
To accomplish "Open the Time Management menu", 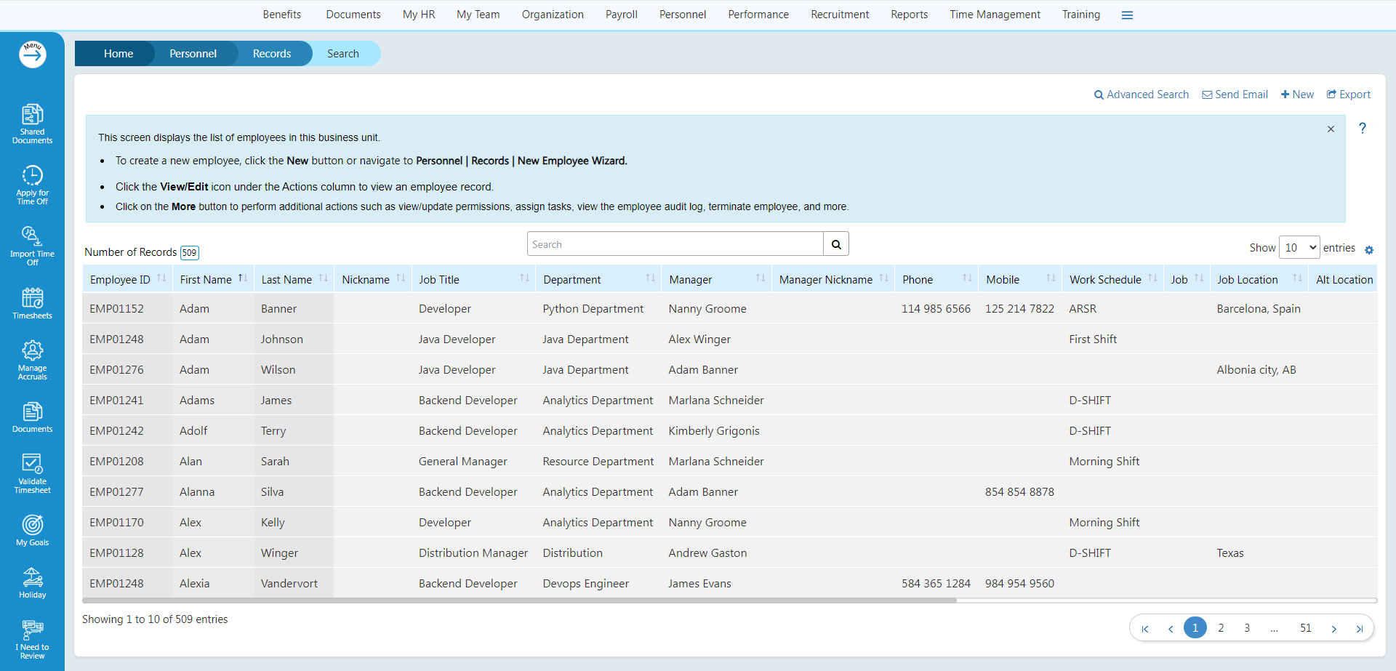I will tap(995, 15).
